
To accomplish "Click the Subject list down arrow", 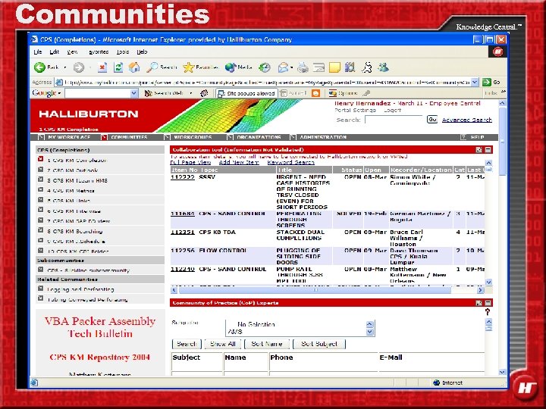I will [x=370, y=333].
